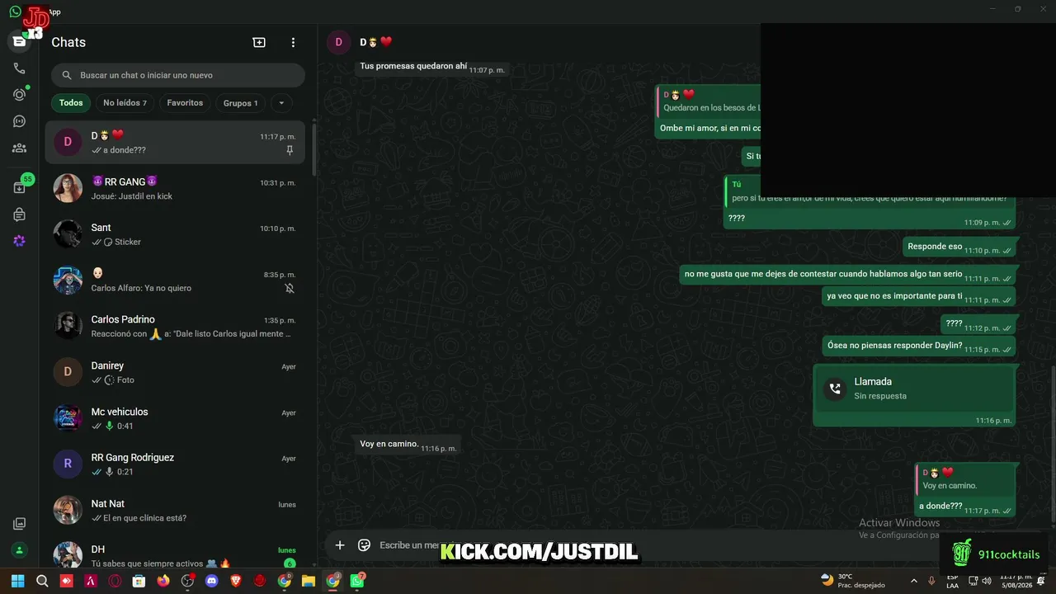Open the weather widget showing 30°C

coord(852,581)
